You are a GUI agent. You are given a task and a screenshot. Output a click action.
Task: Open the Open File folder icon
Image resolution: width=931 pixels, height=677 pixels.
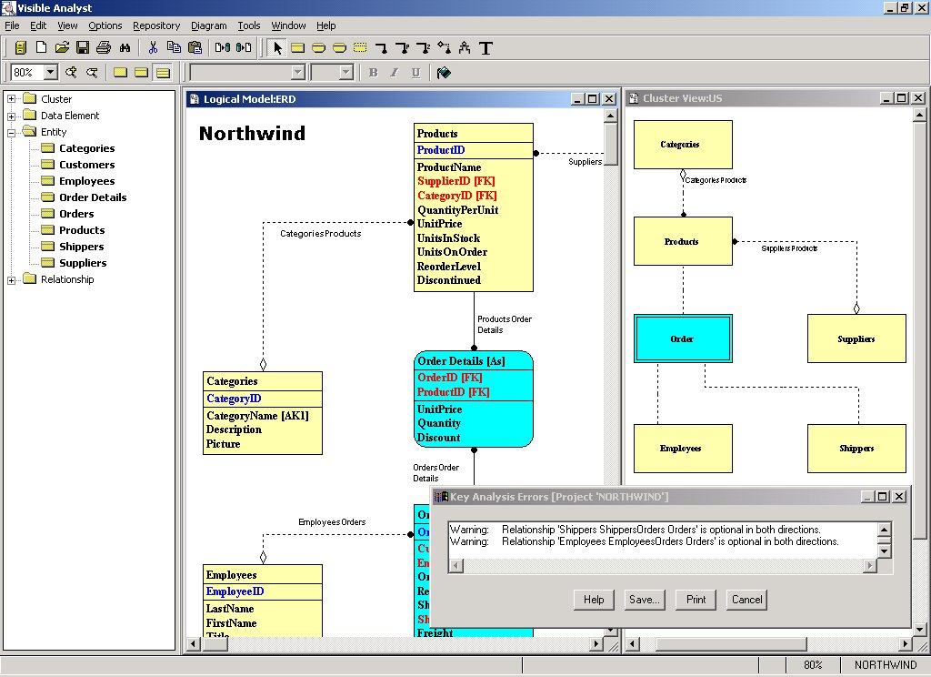[x=63, y=47]
